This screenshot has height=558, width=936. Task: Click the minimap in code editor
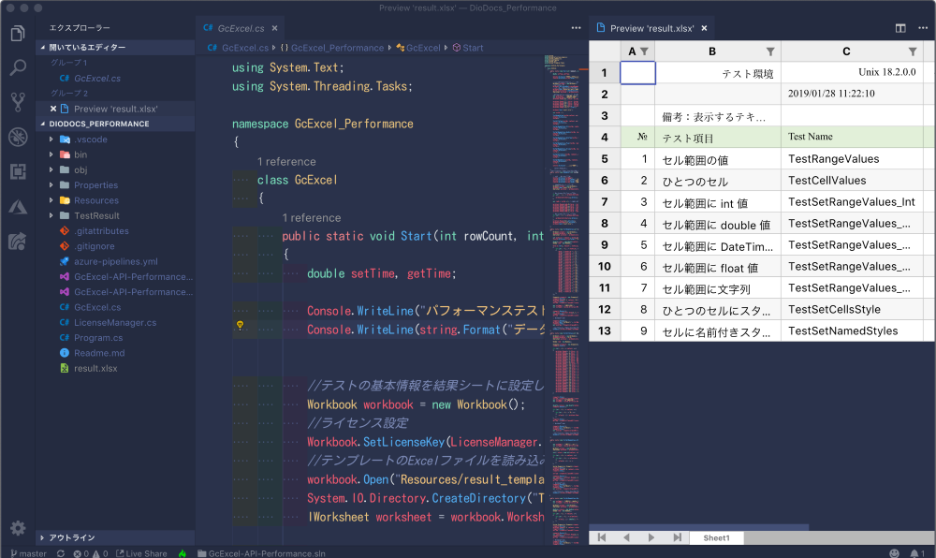point(564,299)
